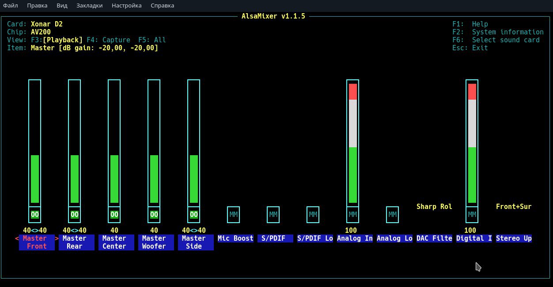Click the 40<>40 value under Master Side
The width and height of the screenshot is (553, 287).
click(194, 231)
